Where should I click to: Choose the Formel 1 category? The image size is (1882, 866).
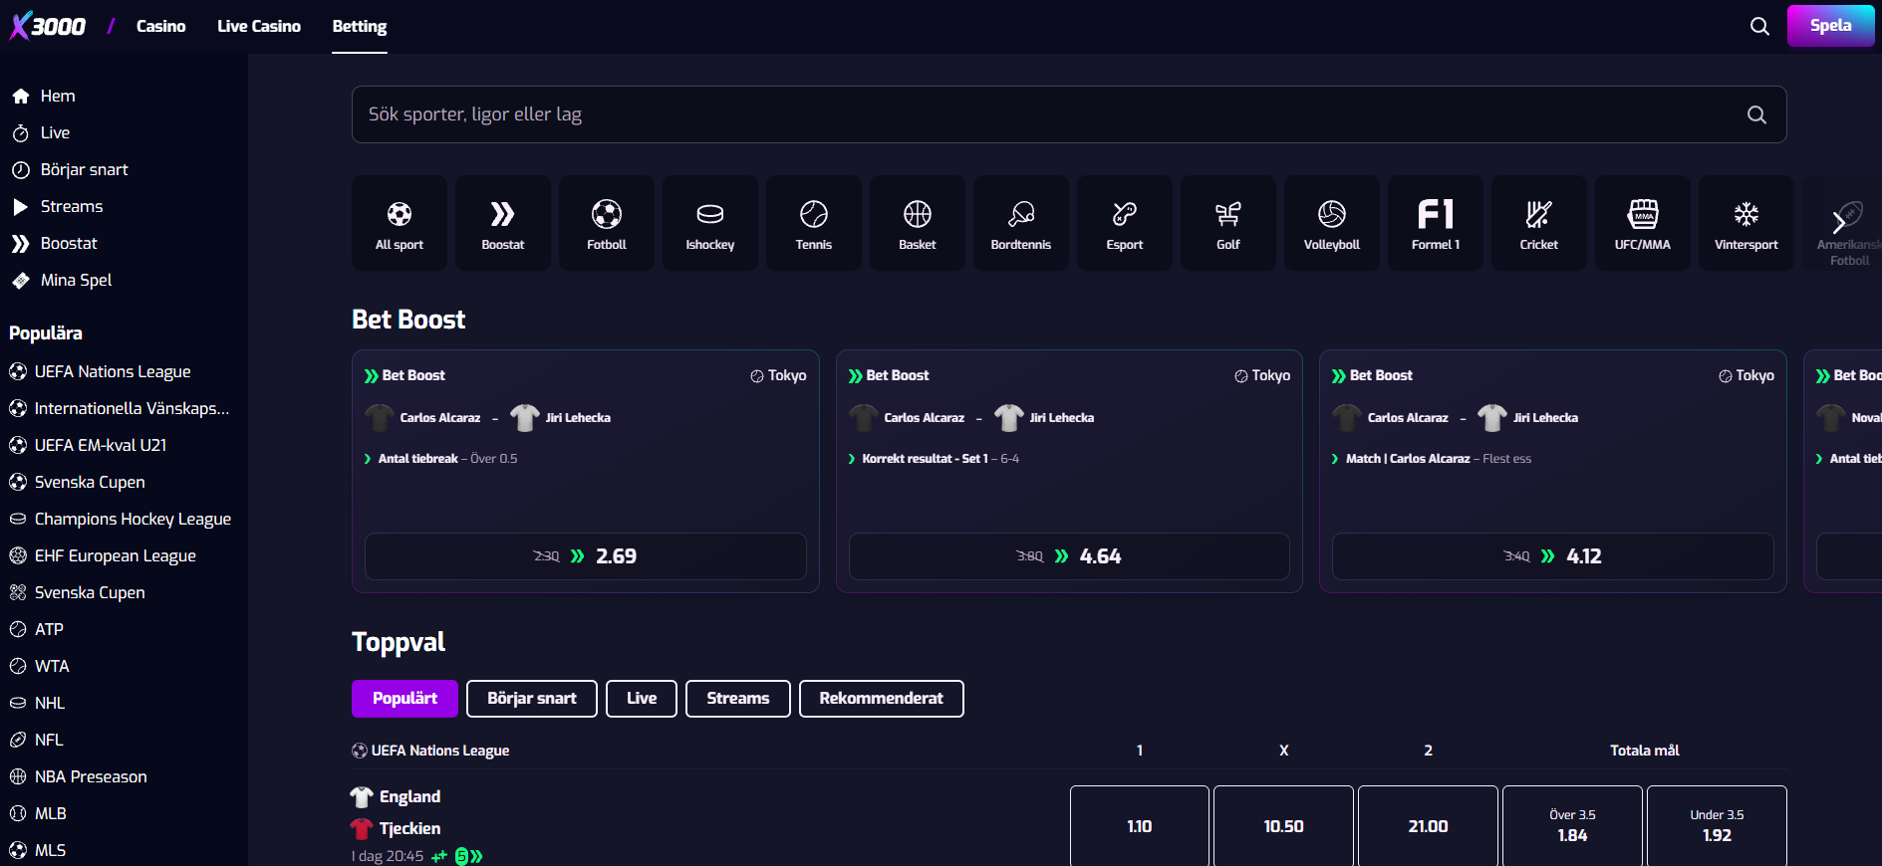1436,223
